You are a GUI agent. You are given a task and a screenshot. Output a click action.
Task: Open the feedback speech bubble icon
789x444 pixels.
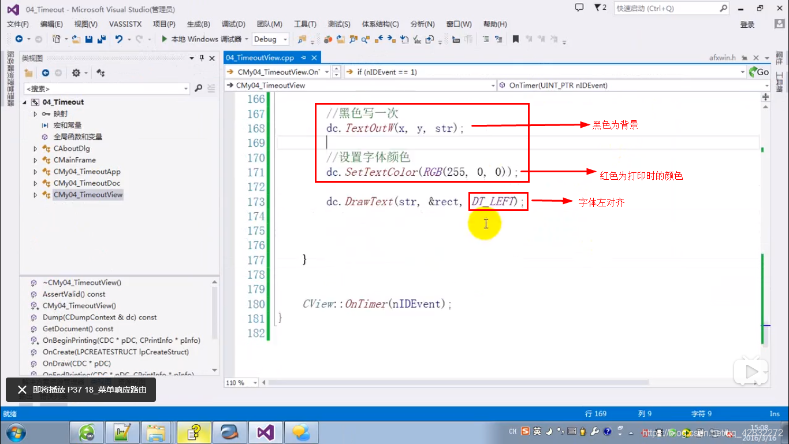click(x=579, y=8)
